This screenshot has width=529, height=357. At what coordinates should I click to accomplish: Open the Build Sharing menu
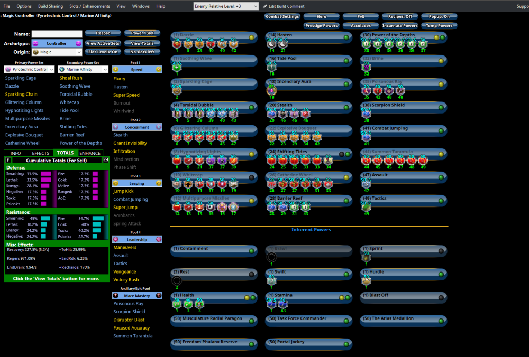[x=50, y=6]
